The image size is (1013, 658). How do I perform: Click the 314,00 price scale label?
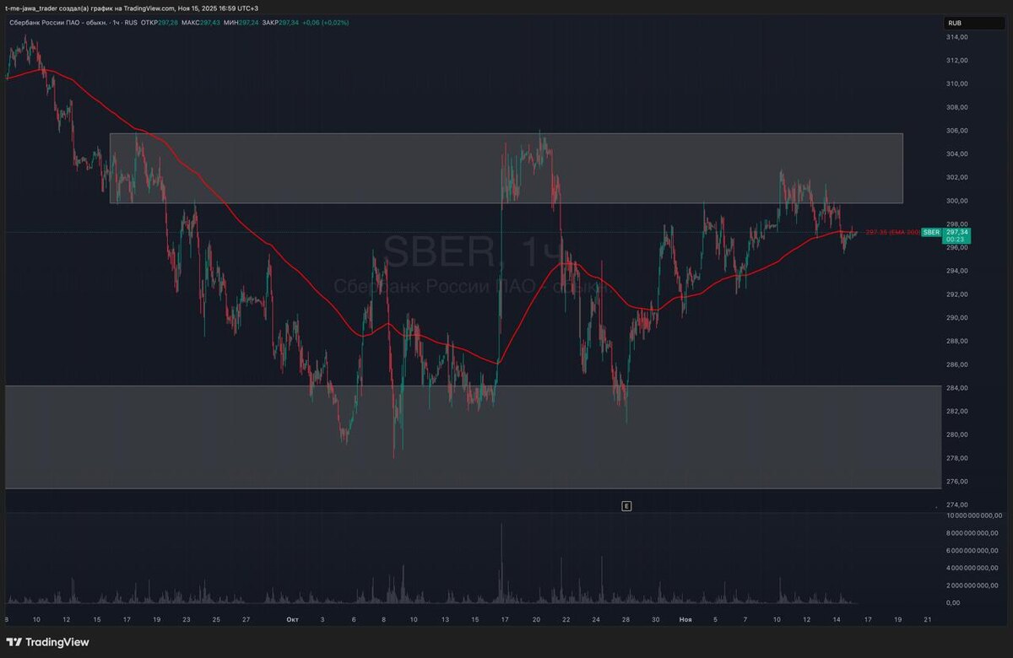956,37
